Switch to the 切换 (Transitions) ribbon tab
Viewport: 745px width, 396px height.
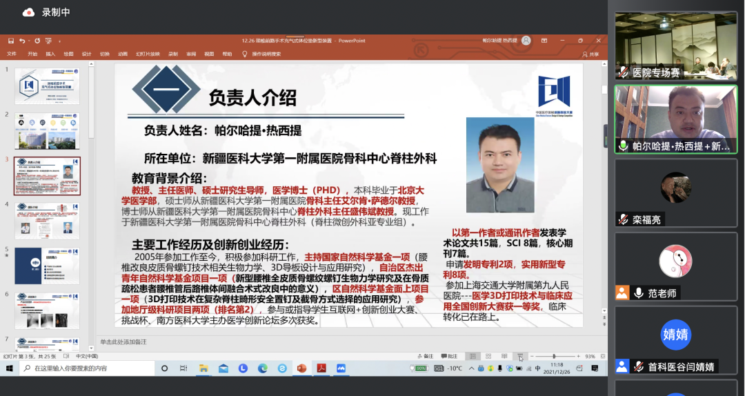point(105,55)
